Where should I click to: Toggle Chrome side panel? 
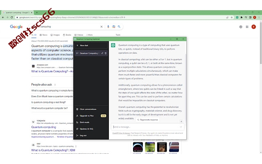coord(250,17)
